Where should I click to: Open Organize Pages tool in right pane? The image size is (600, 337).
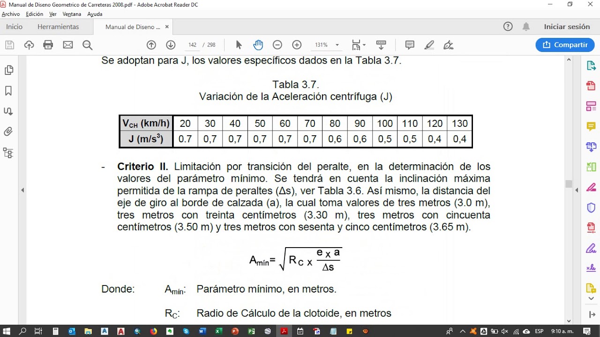(591, 167)
